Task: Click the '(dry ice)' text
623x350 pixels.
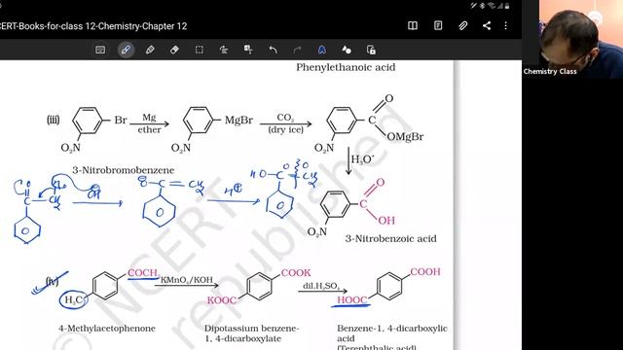Action: click(x=285, y=129)
